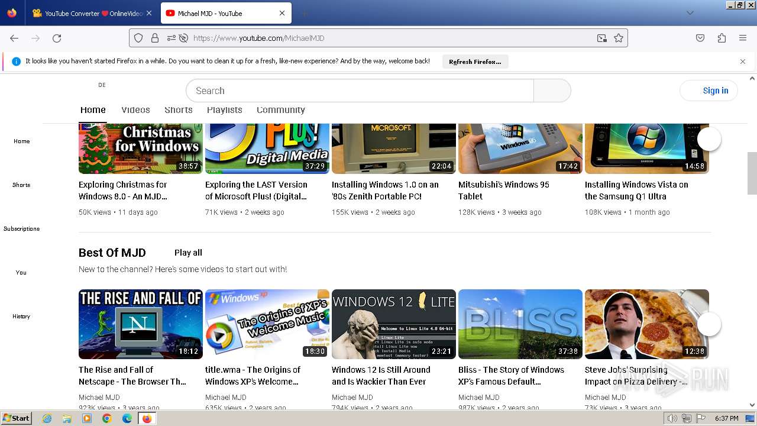Click the YouTube search submit button
Screen dimensions: 757x426
[552, 91]
